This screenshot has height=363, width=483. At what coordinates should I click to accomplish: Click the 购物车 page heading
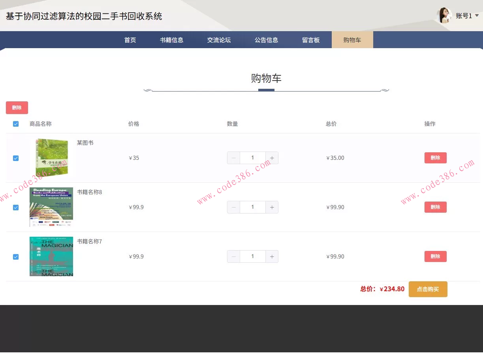pyautogui.click(x=266, y=78)
